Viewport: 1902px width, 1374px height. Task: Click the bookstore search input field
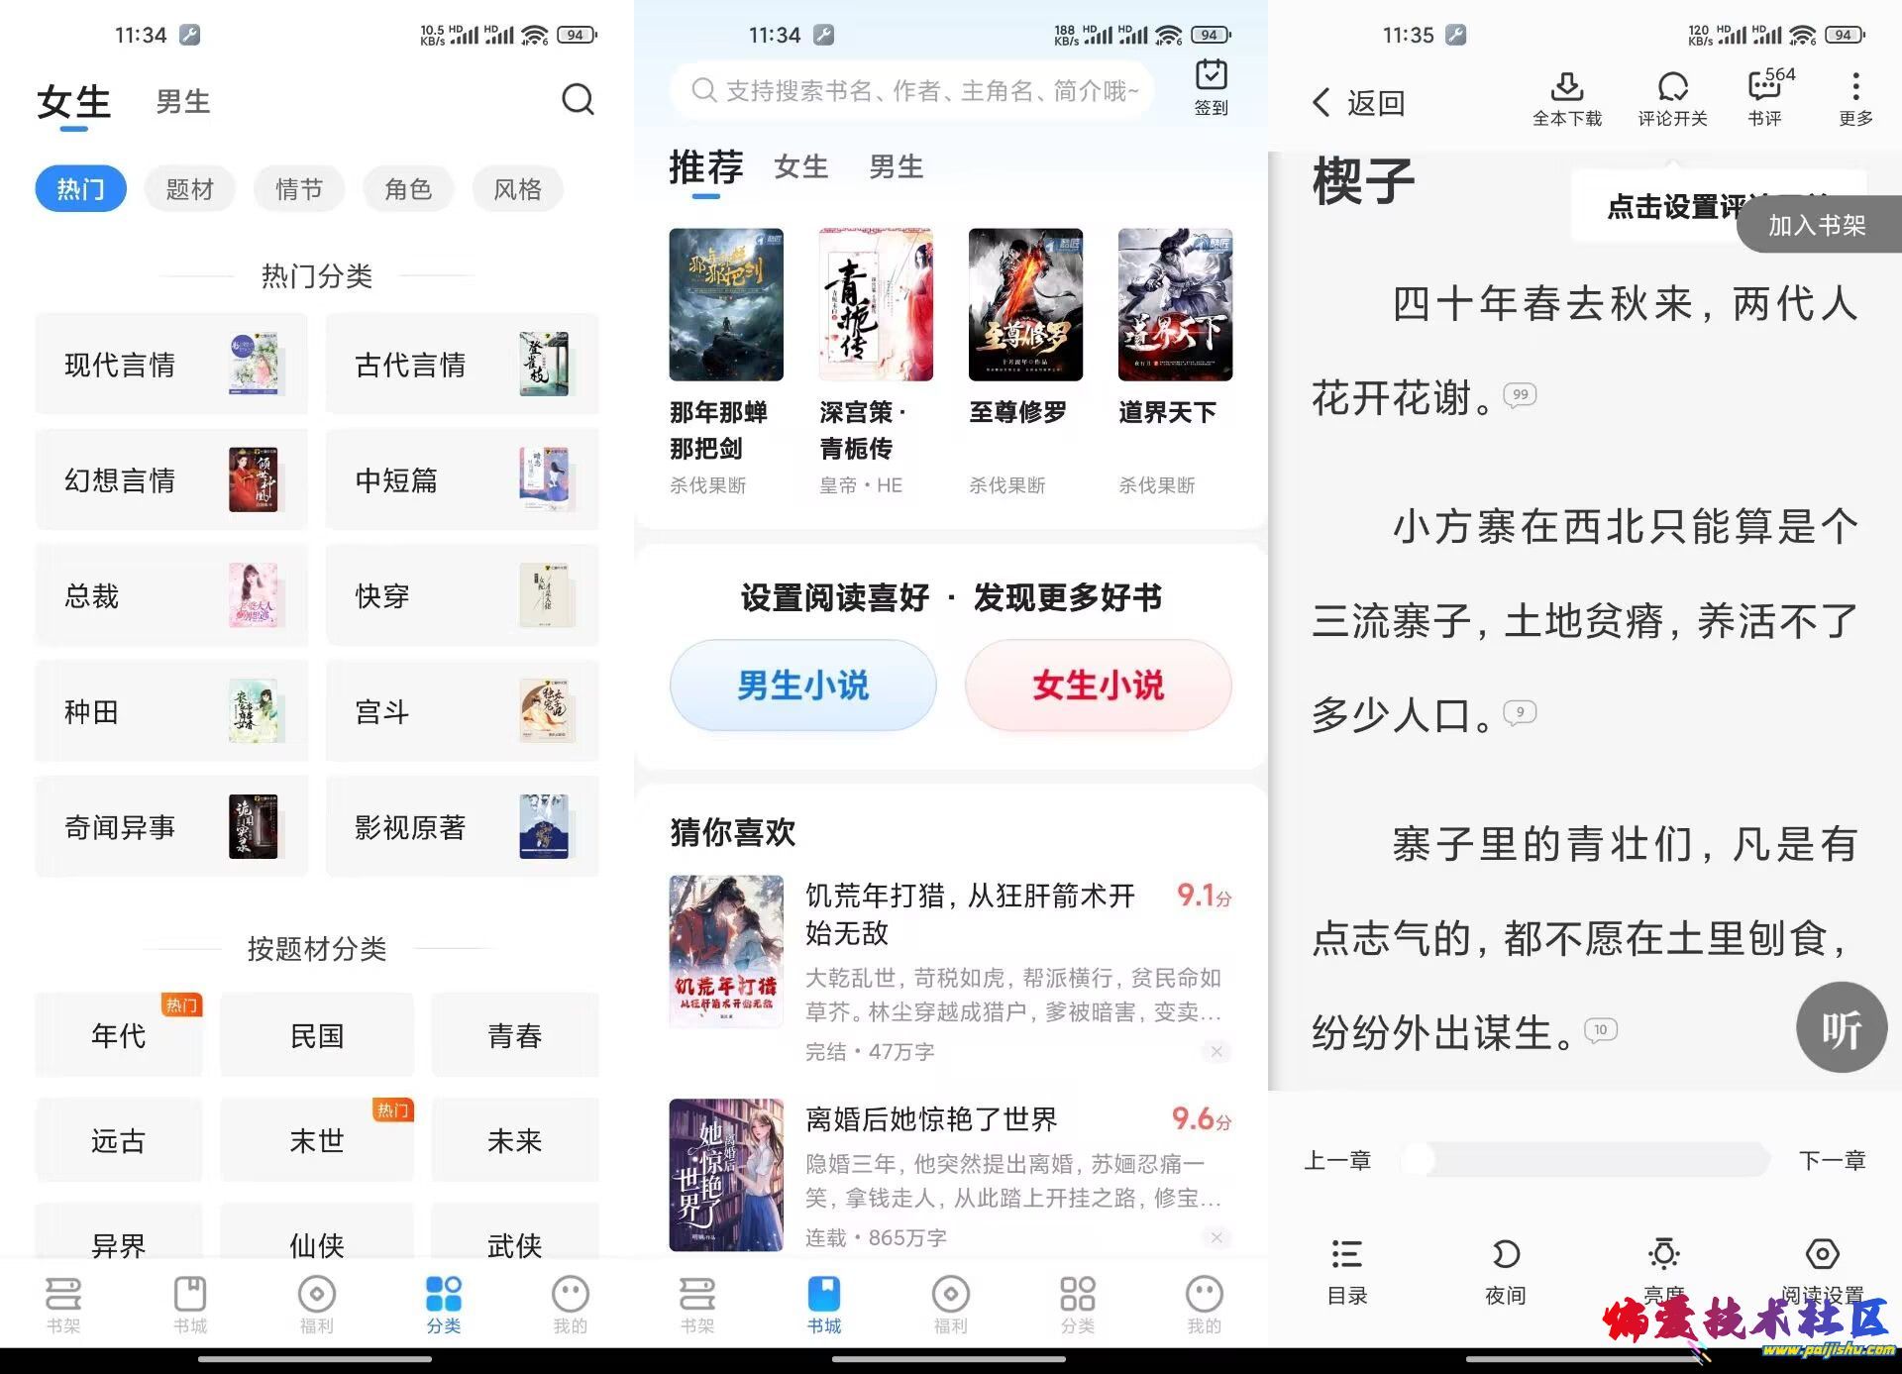coord(912,91)
